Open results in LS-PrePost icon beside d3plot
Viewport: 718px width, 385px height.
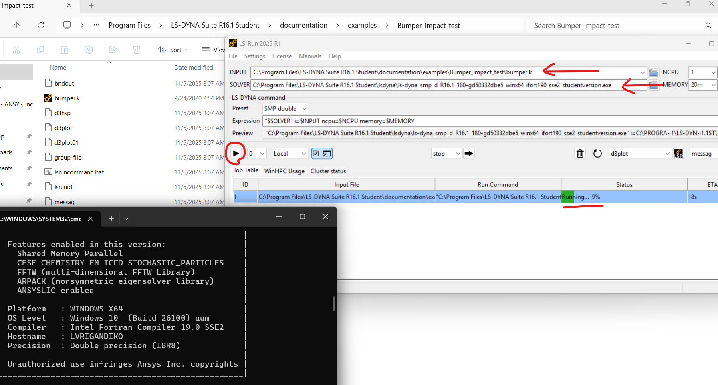coord(678,154)
